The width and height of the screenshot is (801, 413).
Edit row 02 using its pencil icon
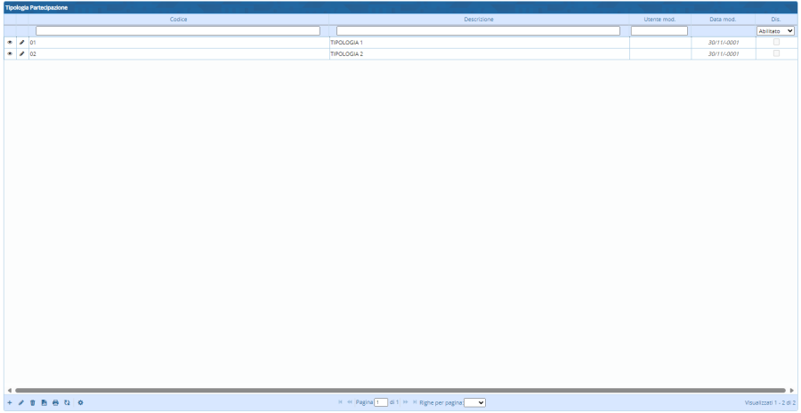21,53
